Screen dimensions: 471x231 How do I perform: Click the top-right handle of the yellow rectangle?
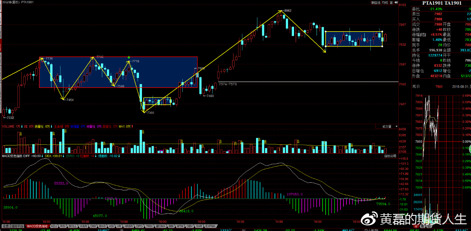click(x=383, y=32)
